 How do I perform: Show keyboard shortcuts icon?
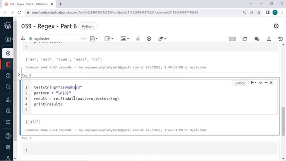click(232, 39)
